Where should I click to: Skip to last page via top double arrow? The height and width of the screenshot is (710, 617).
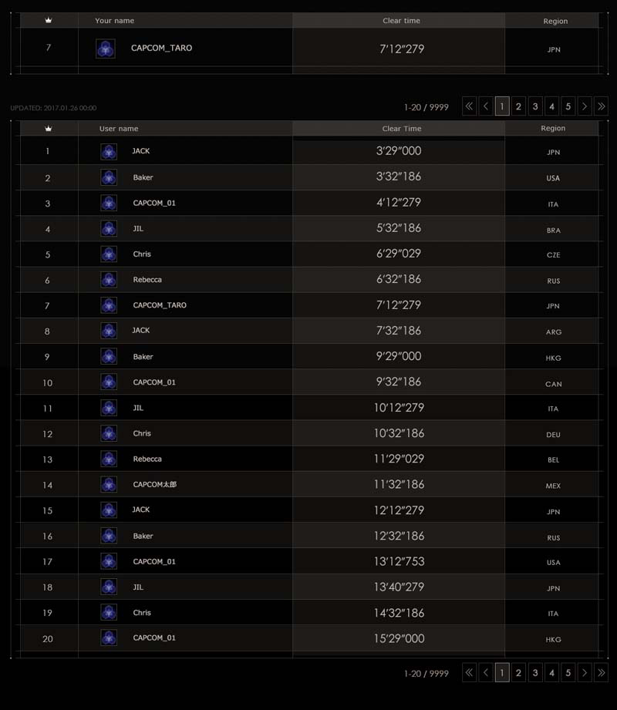pos(601,106)
